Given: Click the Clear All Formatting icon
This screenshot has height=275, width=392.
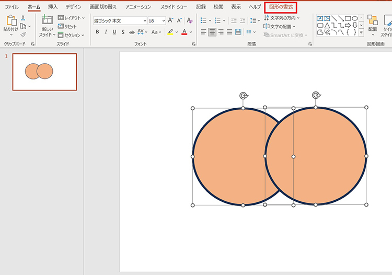Looking at the screenshot, I should (190, 20).
